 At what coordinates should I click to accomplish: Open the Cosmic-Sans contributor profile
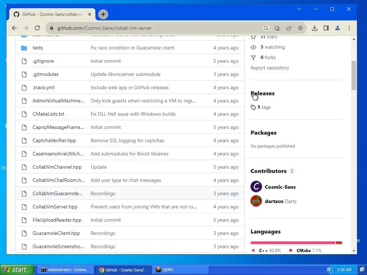(280, 187)
